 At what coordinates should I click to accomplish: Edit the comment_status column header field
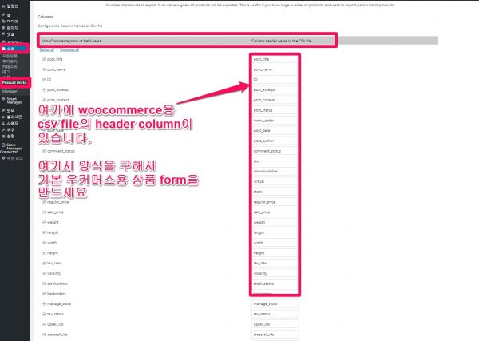[275, 151]
